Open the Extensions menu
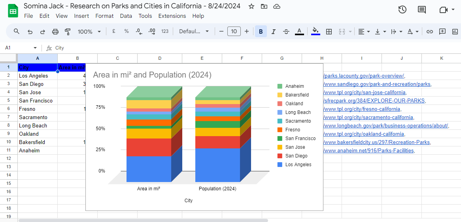 pos(172,16)
